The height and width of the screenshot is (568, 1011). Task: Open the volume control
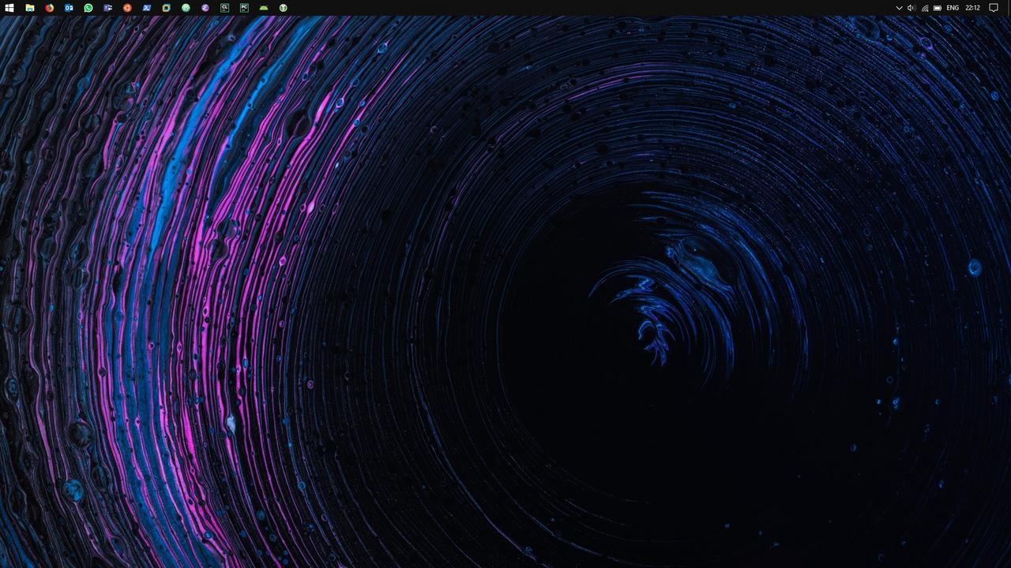click(x=911, y=8)
